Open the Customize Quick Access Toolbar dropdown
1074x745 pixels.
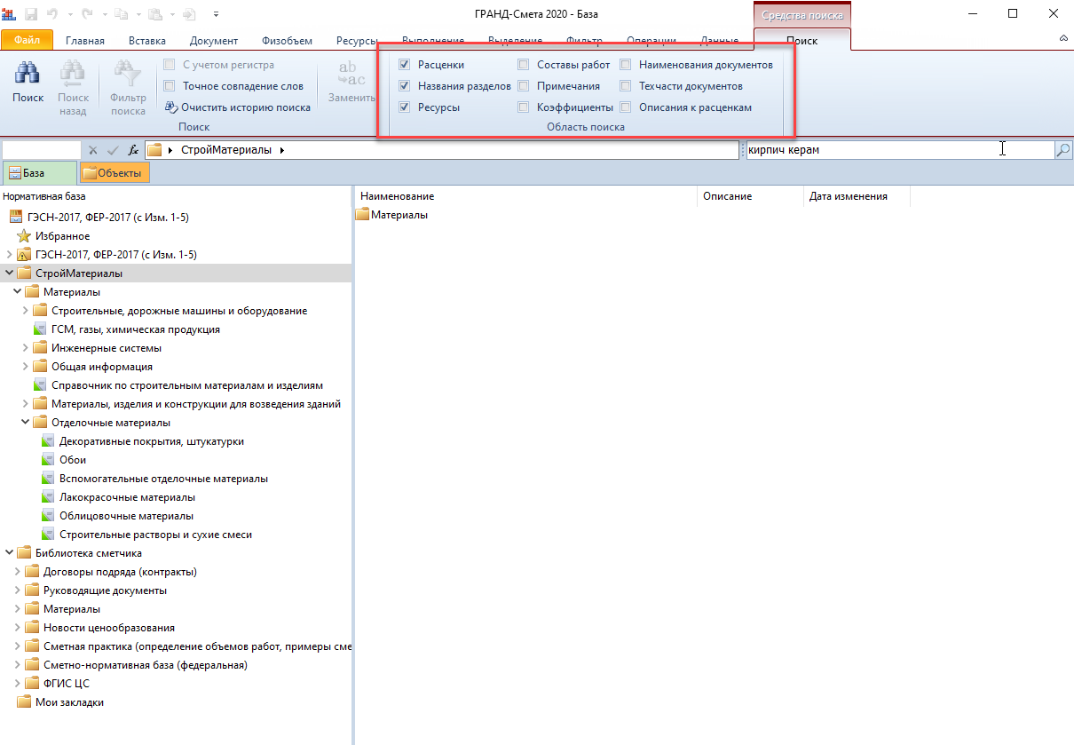217,15
